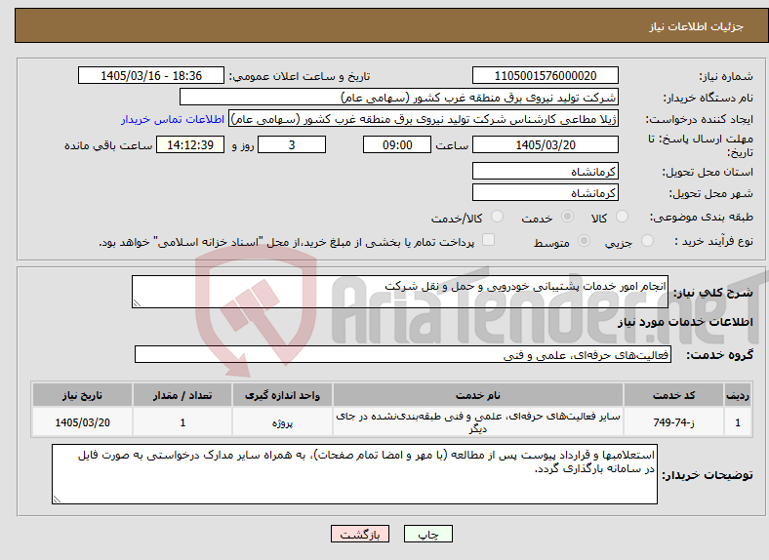Click the quantity cell in row 1
Image resolution: width=769 pixels, height=560 pixels.
pos(182,422)
